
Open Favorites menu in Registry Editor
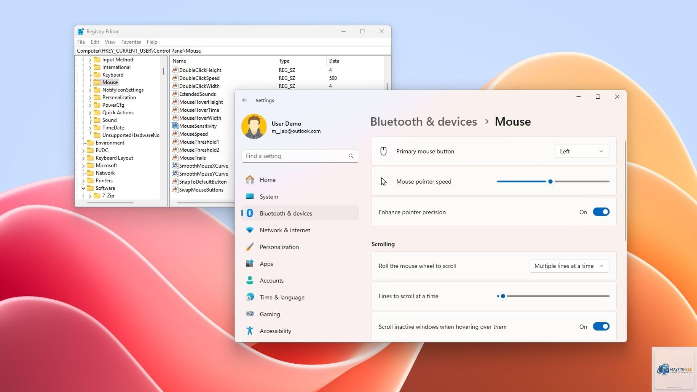coord(131,42)
